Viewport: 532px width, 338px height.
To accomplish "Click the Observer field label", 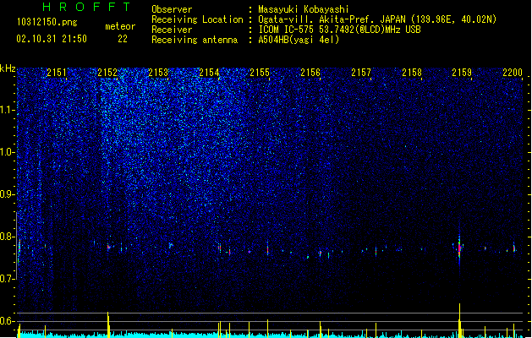I will (172, 9).
